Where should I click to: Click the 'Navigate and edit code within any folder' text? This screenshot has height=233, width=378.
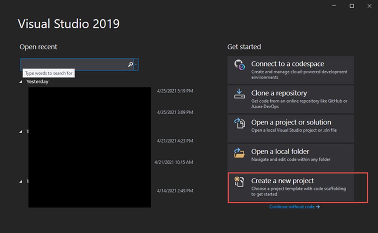coord(291,159)
